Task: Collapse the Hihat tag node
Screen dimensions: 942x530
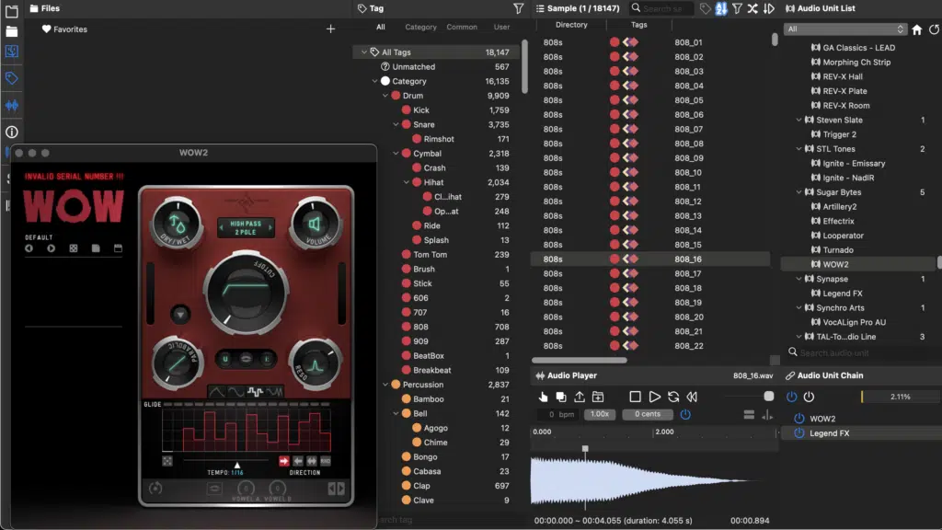Action: click(x=407, y=182)
